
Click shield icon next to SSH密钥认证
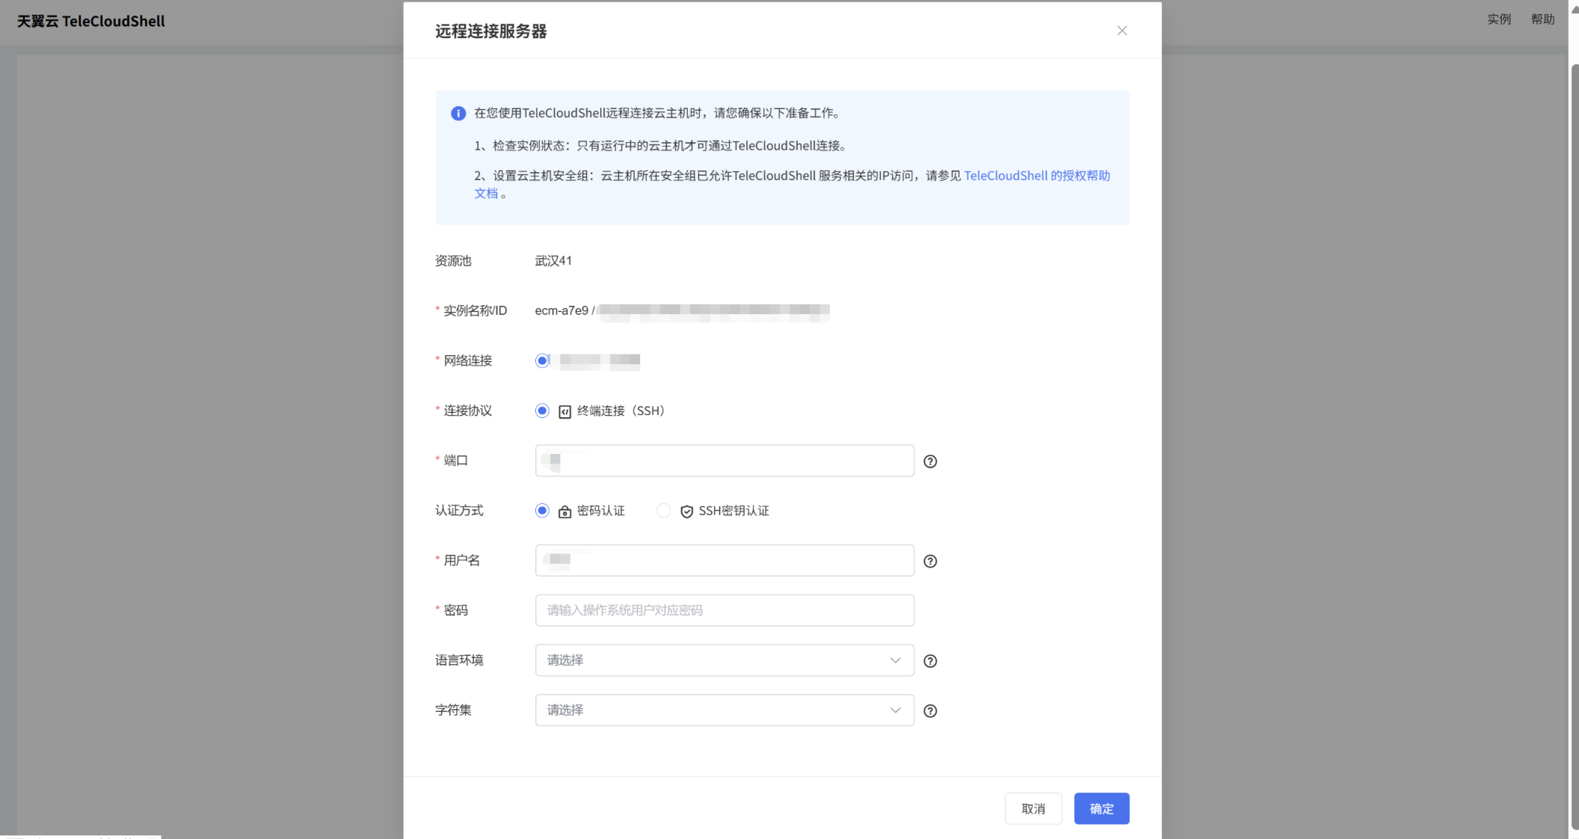pyautogui.click(x=686, y=511)
